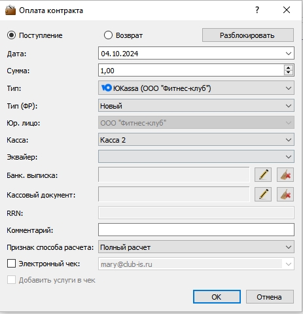The image size is (303, 314).
Task: Clear the bank statement field
Action: 285,175
